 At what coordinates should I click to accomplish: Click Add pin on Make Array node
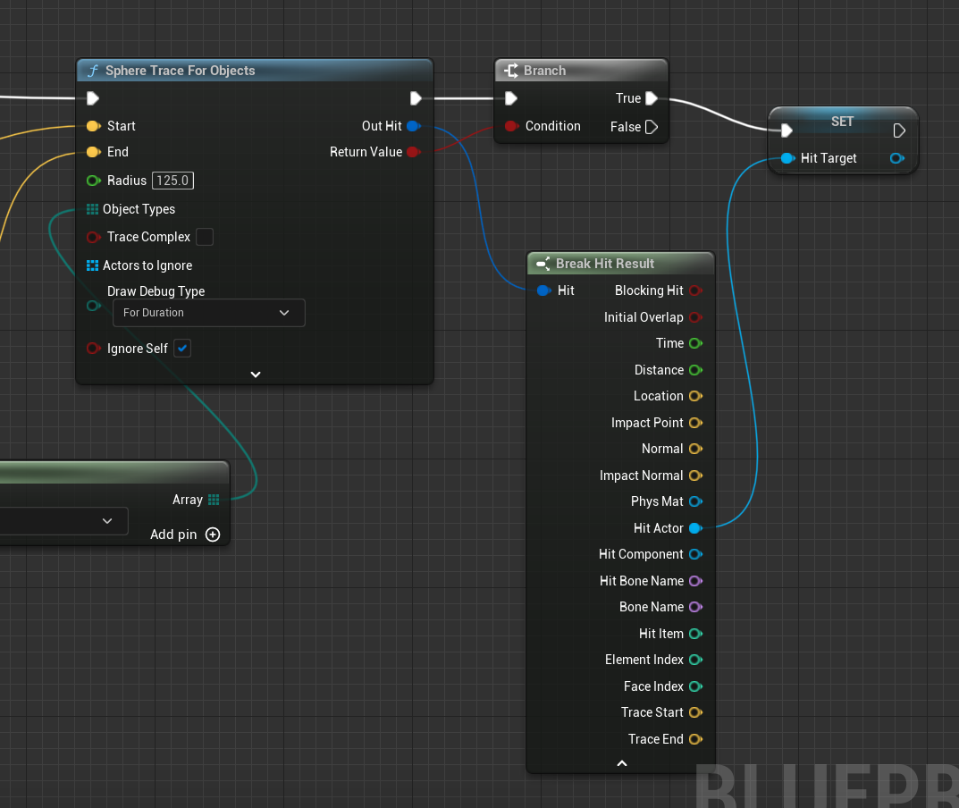click(185, 534)
